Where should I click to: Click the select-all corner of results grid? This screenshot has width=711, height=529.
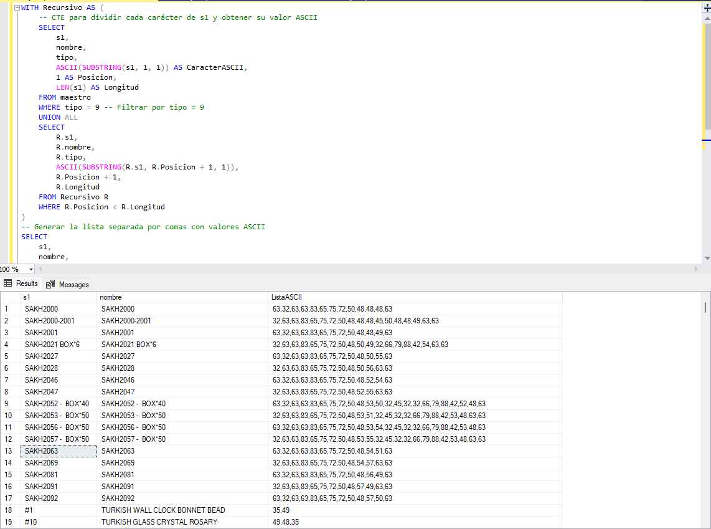click(x=10, y=297)
